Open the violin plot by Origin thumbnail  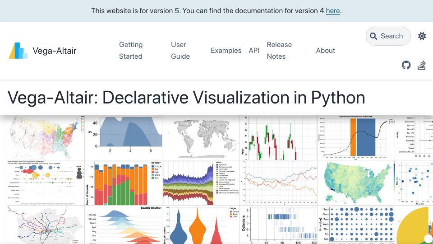[201, 225]
